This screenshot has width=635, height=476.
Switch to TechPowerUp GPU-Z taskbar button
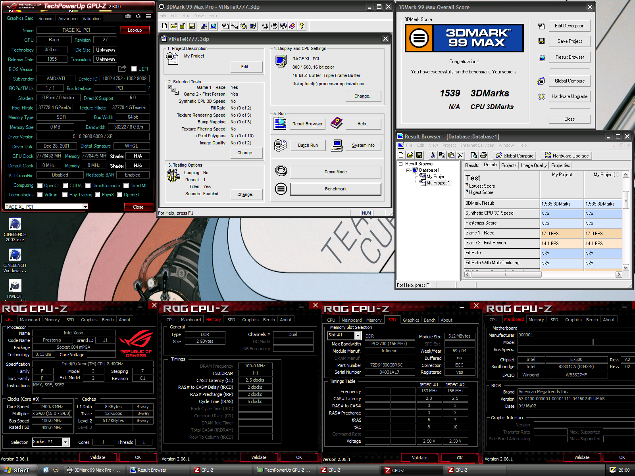pyautogui.click(x=285, y=470)
